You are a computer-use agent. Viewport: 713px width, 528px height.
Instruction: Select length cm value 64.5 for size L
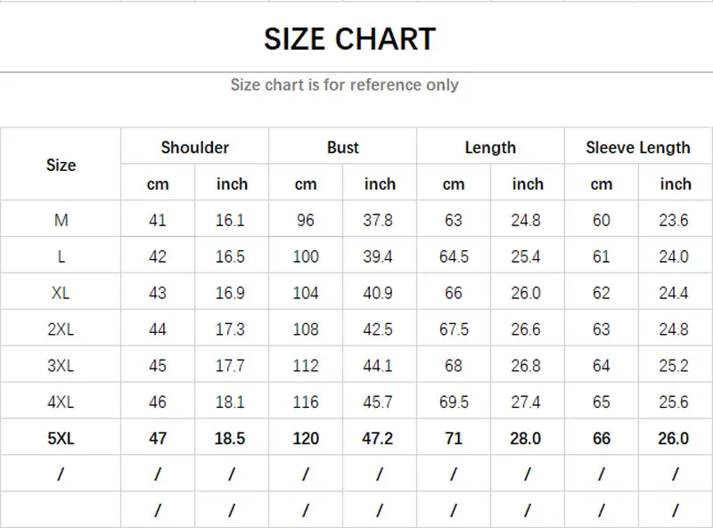[454, 257]
